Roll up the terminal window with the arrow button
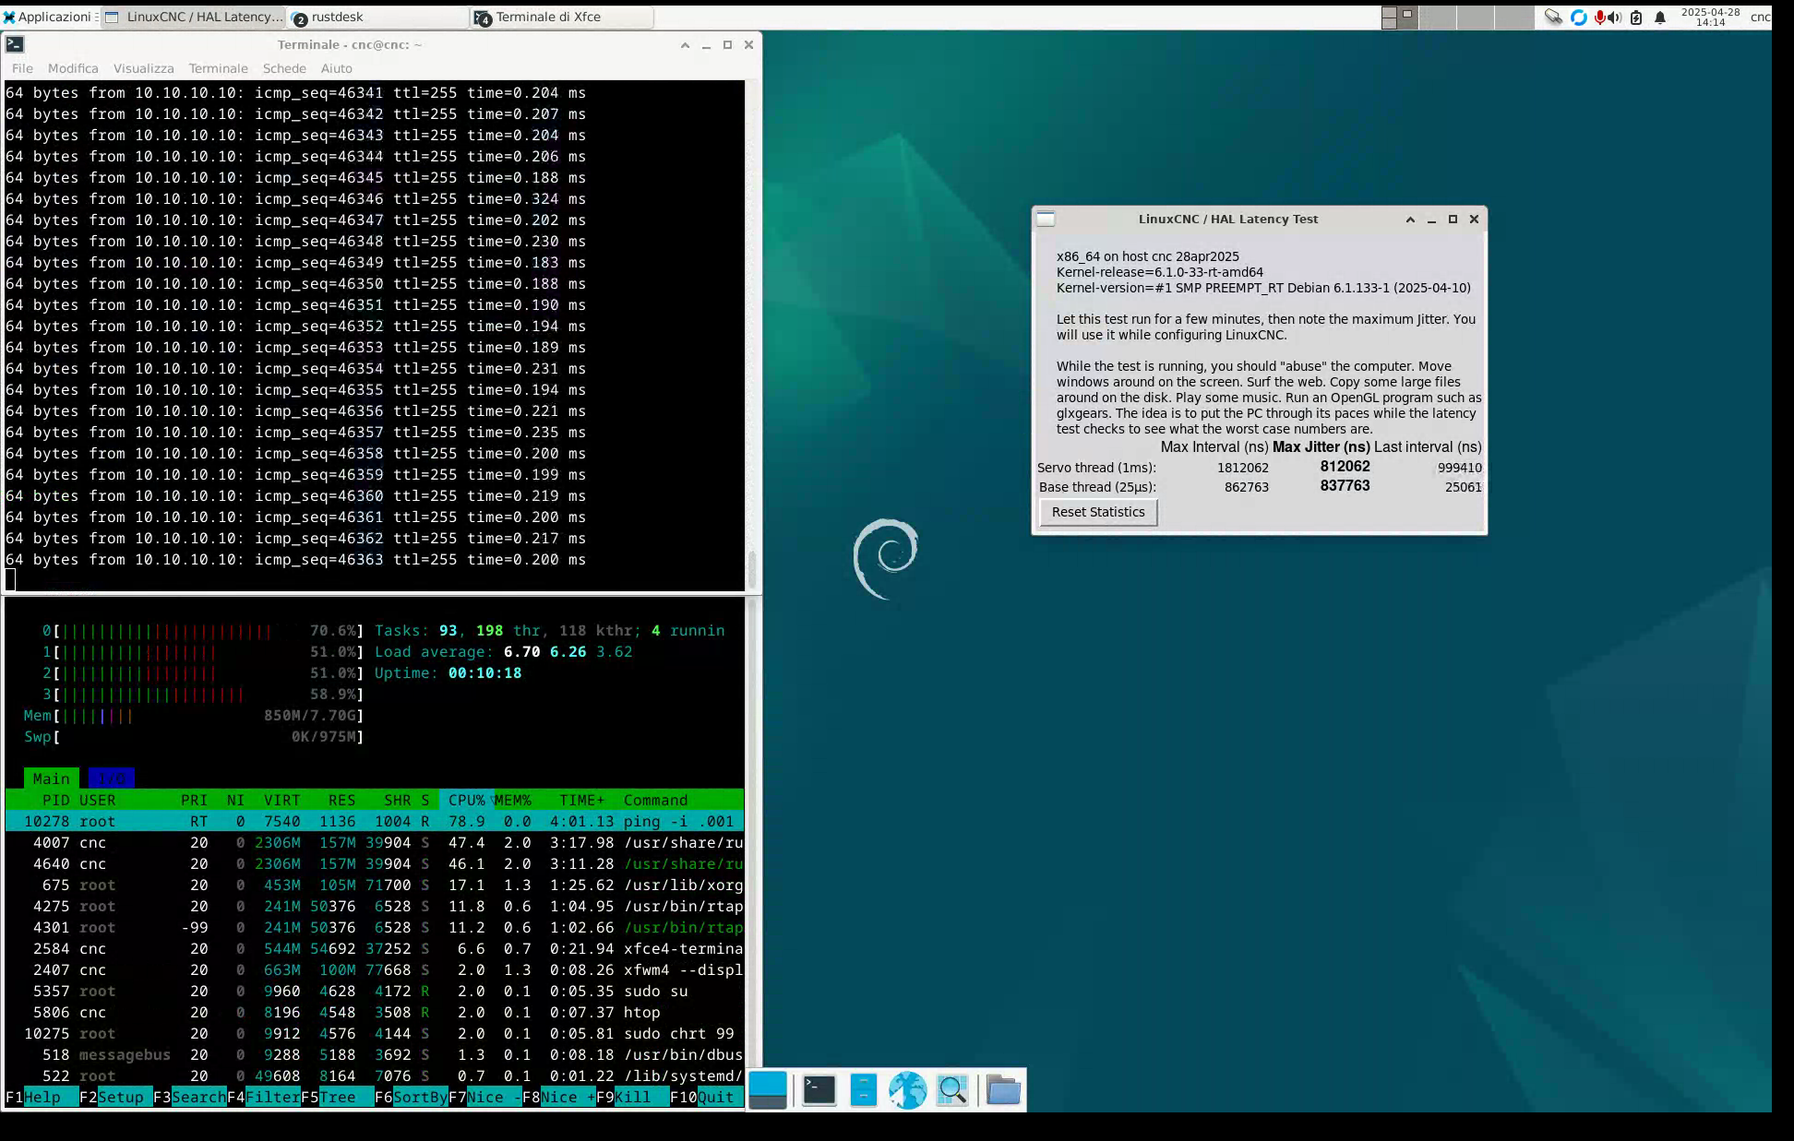 coord(685,44)
